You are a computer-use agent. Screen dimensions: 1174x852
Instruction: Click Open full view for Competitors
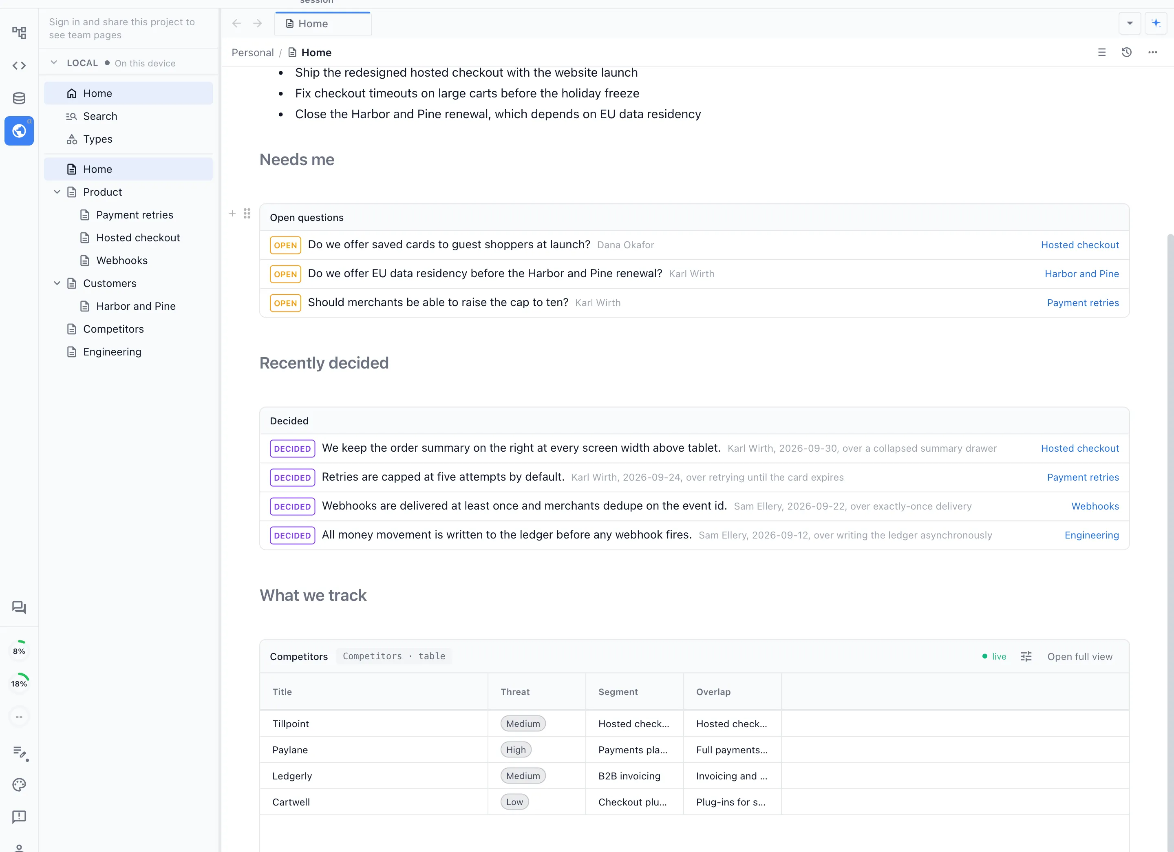tap(1080, 656)
